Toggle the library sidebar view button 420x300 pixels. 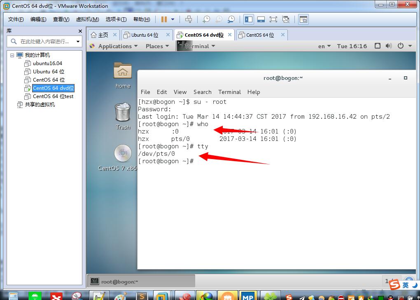(x=249, y=19)
